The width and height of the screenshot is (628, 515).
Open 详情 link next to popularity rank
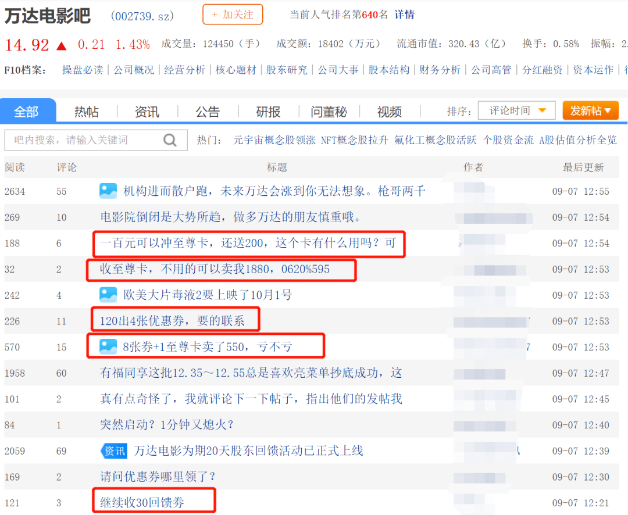405,15
